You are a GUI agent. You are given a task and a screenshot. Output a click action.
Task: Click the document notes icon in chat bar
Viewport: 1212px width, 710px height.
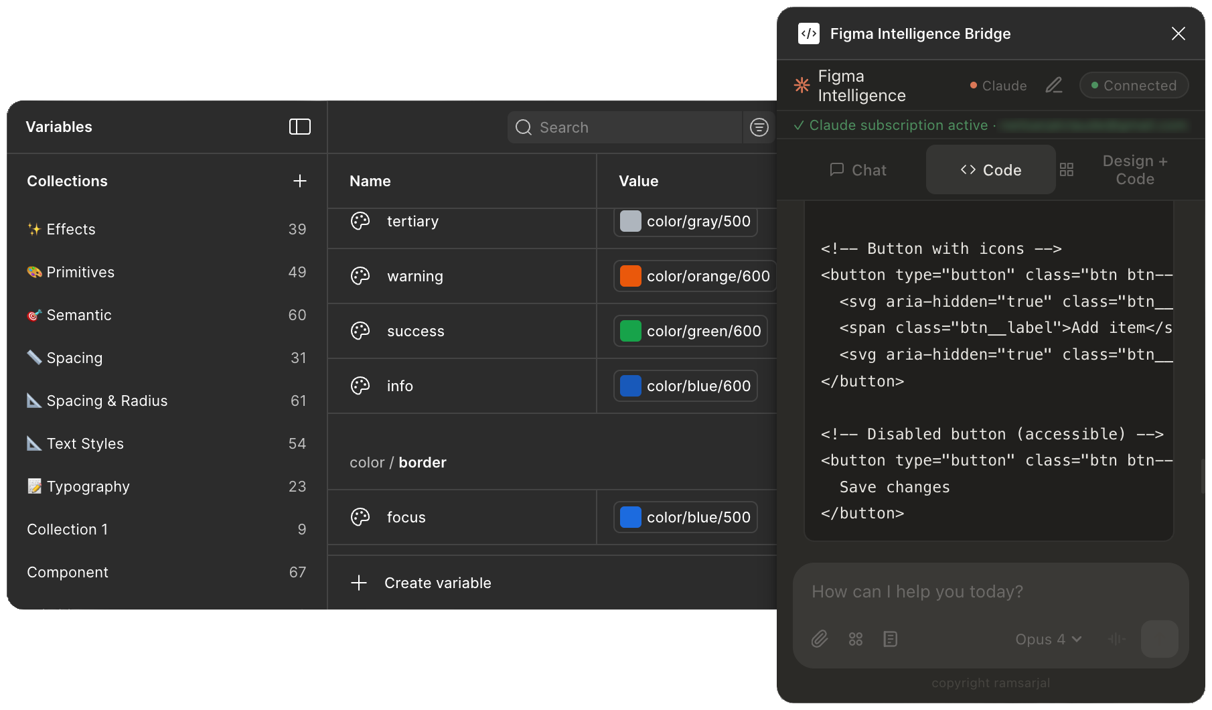pyautogui.click(x=891, y=639)
